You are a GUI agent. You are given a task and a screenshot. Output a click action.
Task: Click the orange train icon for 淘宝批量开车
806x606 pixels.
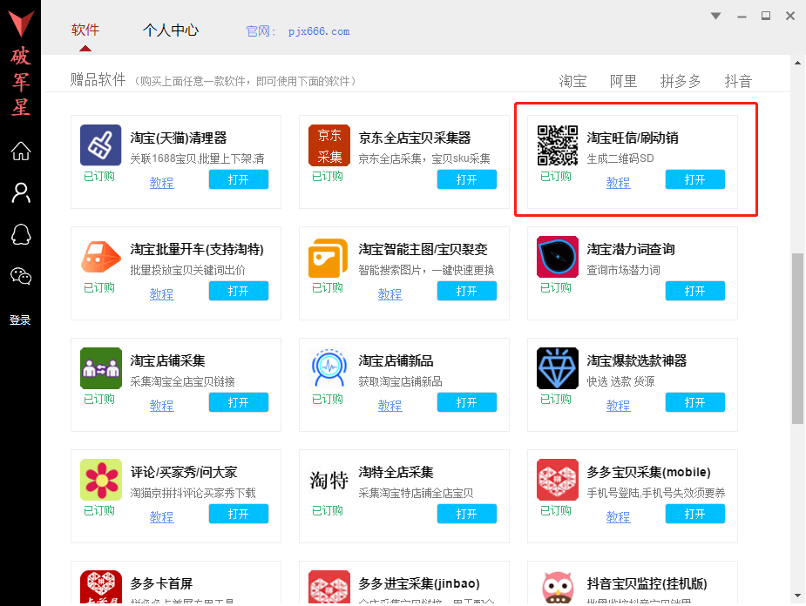coord(101,256)
